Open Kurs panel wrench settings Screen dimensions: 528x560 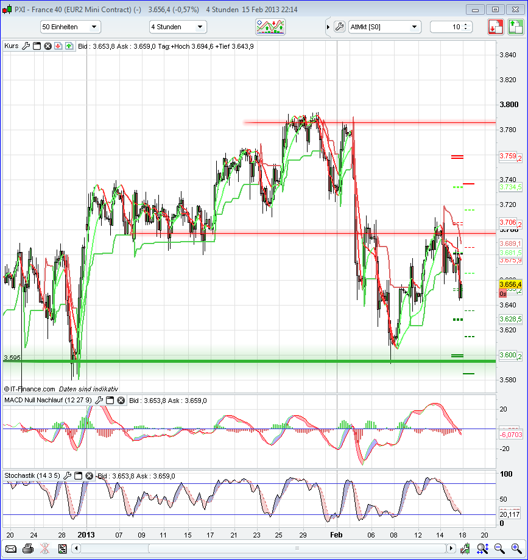tap(26, 46)
